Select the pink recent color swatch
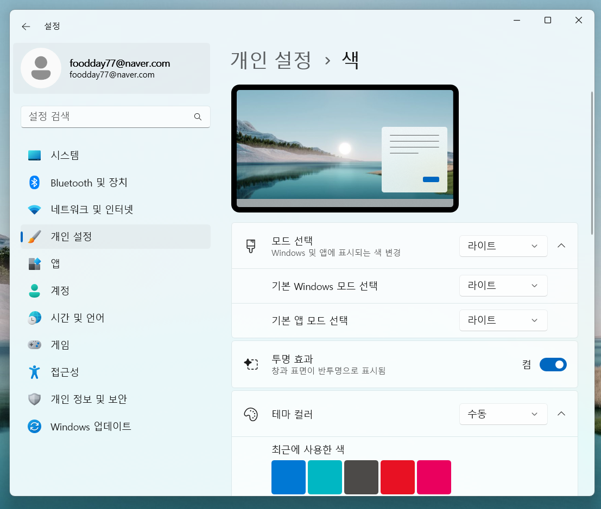The height and width of the screenshot is (509, 601). point(434,477)
